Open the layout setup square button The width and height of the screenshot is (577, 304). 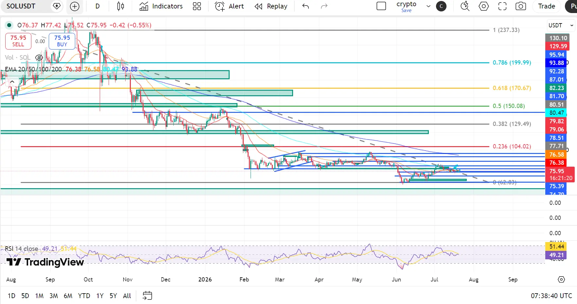click(x=381, y=6)
